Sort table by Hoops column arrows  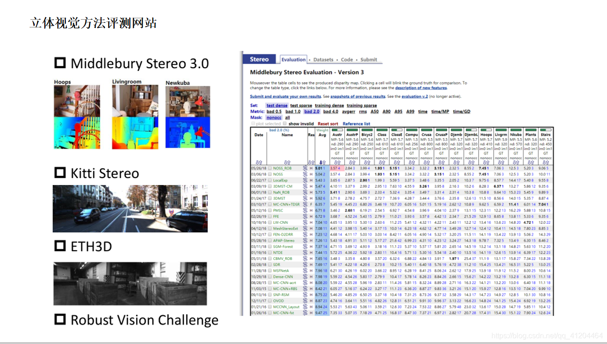point(486,162)
